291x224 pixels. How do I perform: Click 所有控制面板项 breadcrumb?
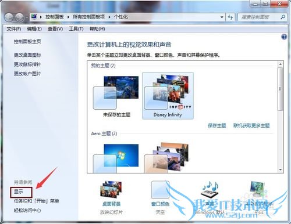pyautogui.click(x=89, y=17)
